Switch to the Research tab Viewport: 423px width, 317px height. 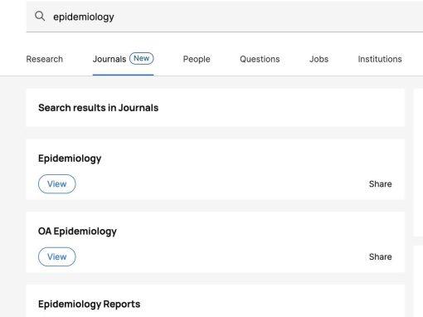(x=45, y=59)
